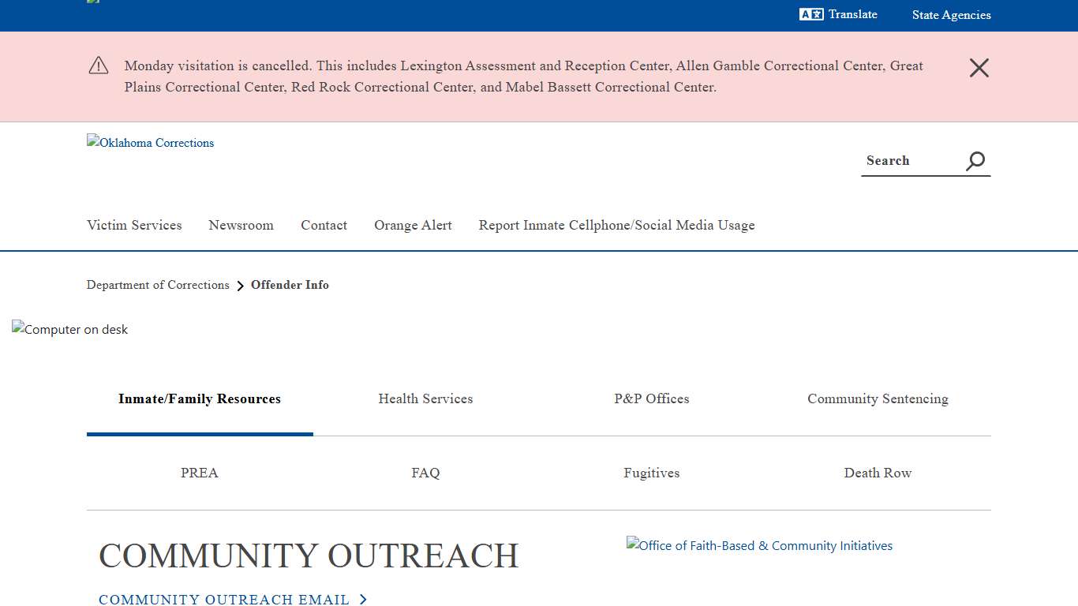Select the Death Row tab
Screen dimensions: 1078x606
878,473
